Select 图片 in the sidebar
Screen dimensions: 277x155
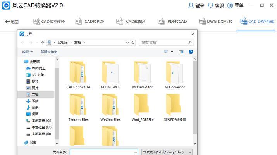33,88
